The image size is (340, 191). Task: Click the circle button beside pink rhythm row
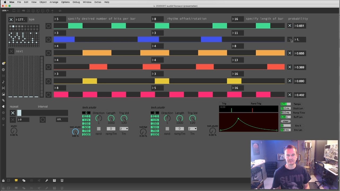click(48, 95)
